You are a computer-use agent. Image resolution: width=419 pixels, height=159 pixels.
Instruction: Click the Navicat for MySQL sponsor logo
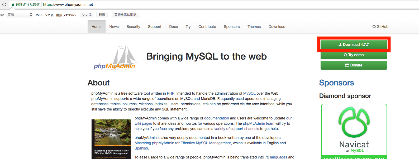[354, 130]
